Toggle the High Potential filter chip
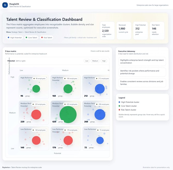This screenshot has width=173, height=170. click(14, 37)
